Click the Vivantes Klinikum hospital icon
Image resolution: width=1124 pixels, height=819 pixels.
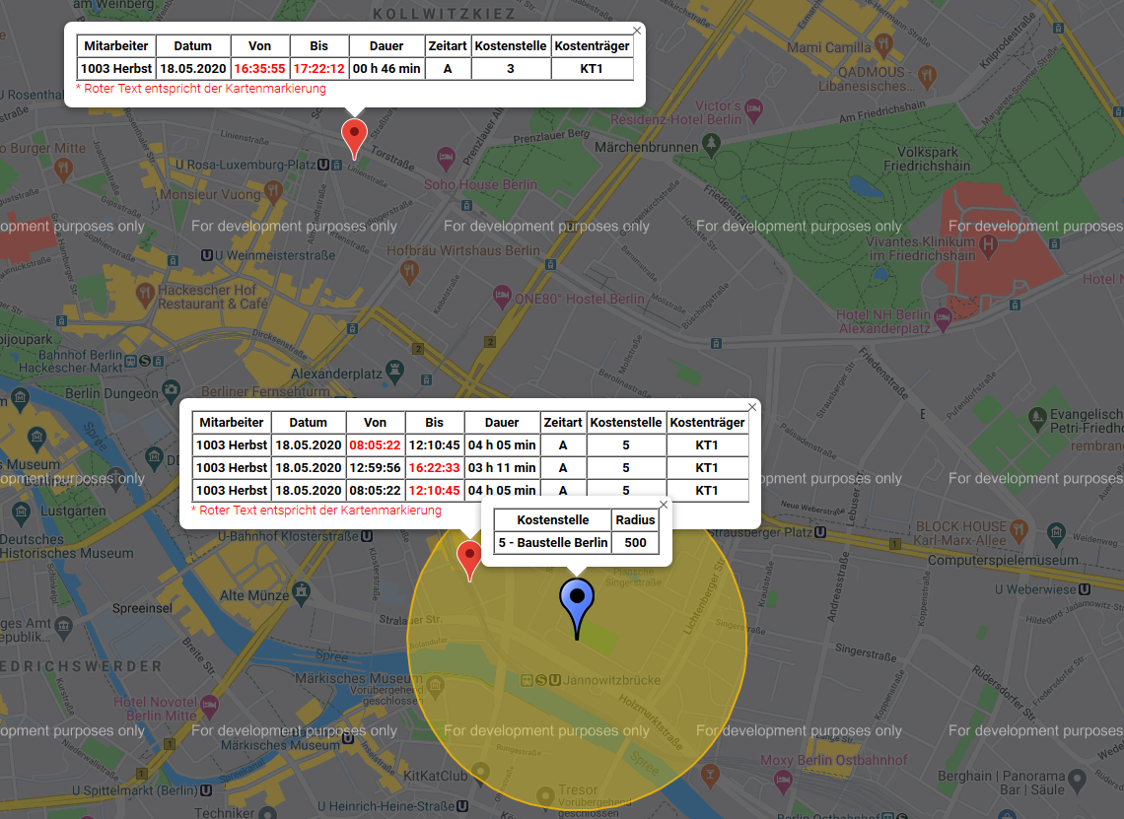987,243
